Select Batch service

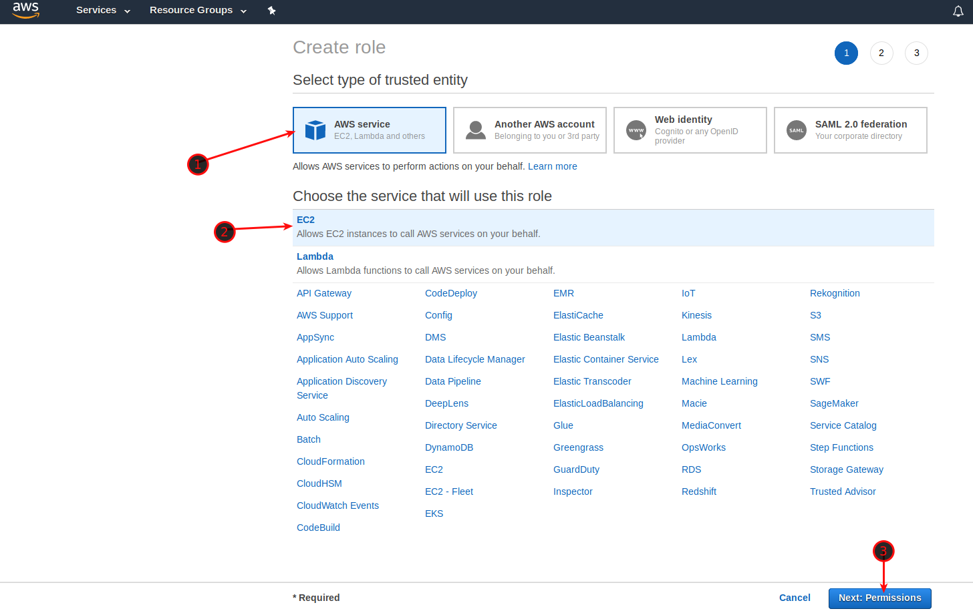(x=309, y=439)
